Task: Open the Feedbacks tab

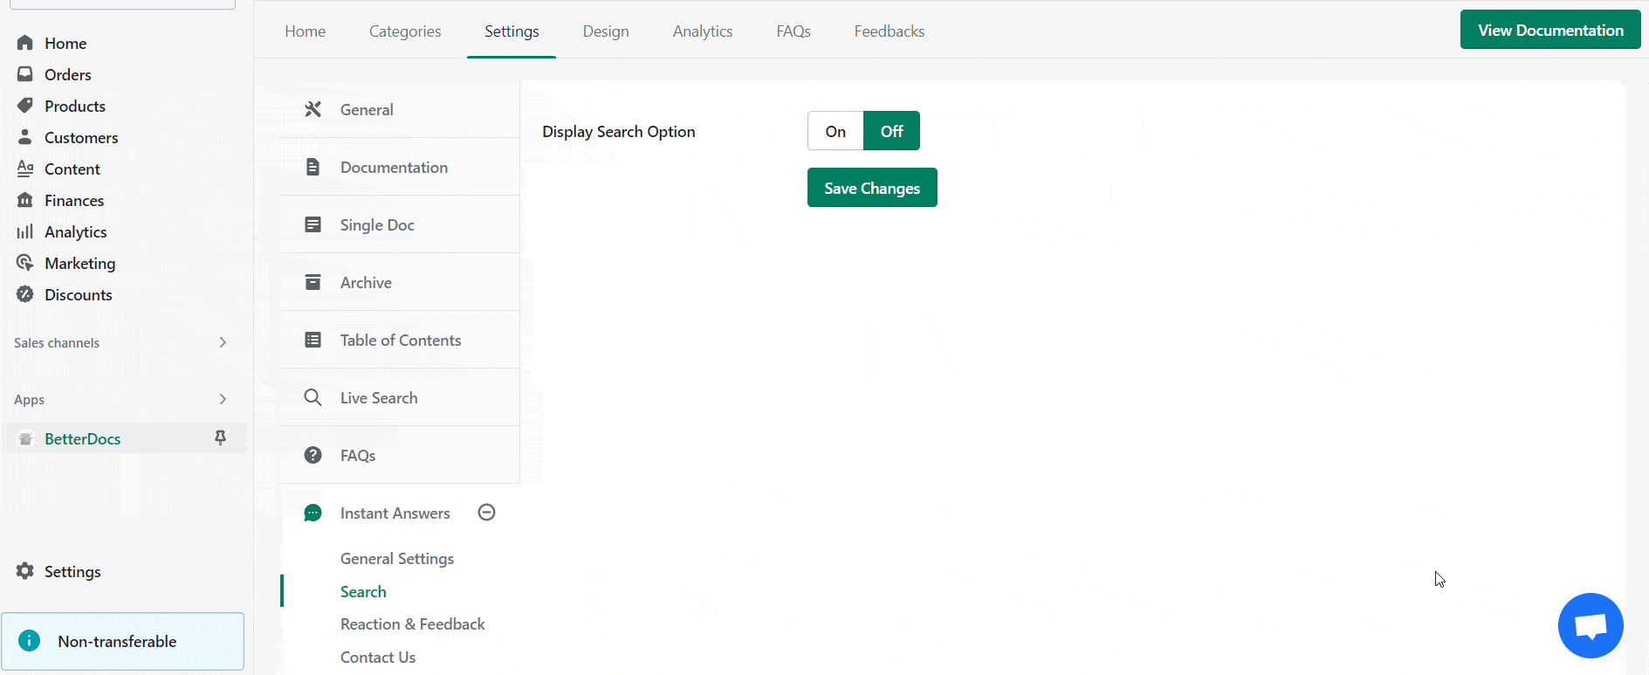Action: pyautogui.click(x=890, y=31)
